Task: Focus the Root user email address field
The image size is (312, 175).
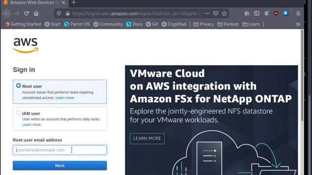Action: (x=59, y=150)
